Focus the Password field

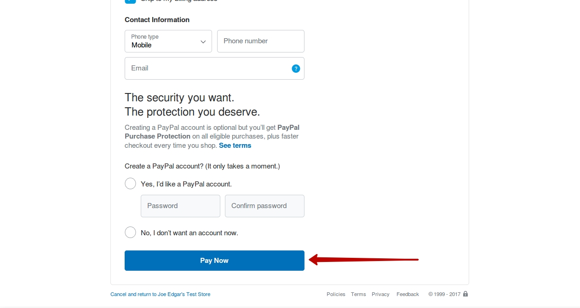(180, 206)
